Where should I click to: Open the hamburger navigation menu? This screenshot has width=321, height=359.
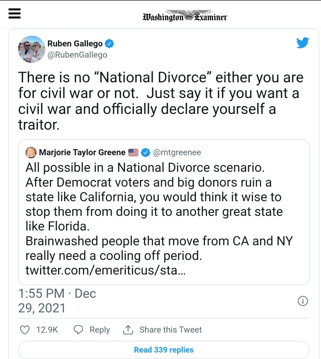pos(14,14)
